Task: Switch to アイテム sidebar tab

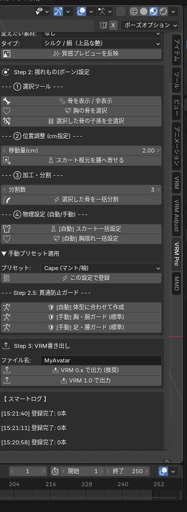Action: tap(176, 50)
